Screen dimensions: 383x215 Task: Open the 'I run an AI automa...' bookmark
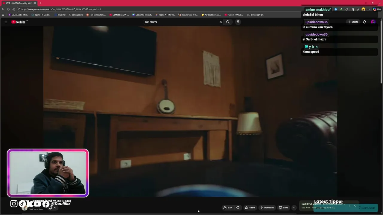pos(96,15)
